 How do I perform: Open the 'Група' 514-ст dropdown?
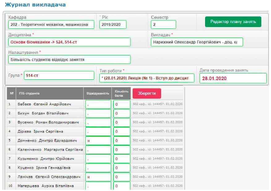[x=59, y=75]
